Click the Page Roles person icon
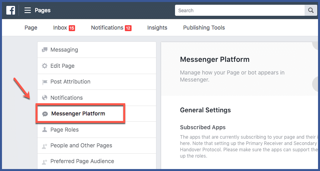 [x=45, y=130]
